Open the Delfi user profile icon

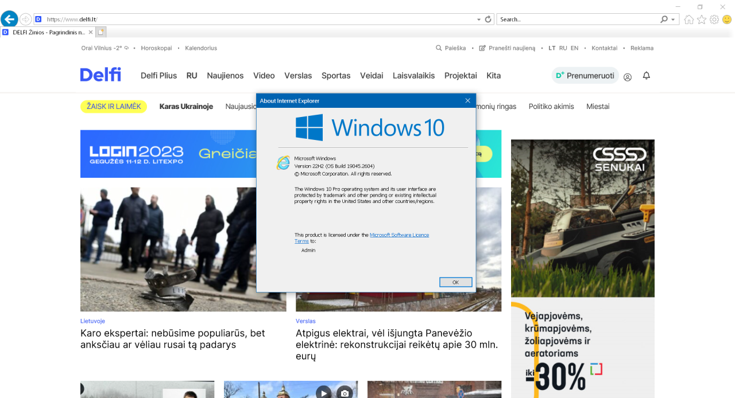pyautogui.click(x=628, y=76)
